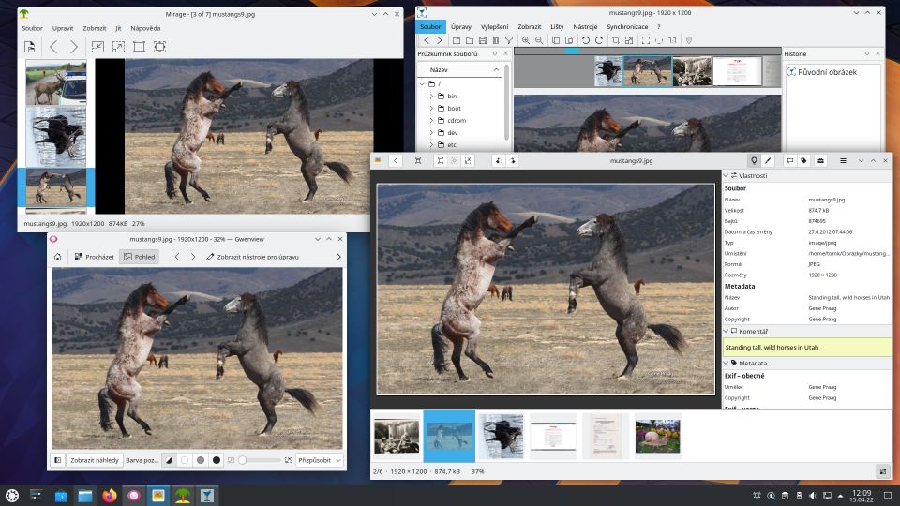Collapse the root / folder in file tree
Viewport: 900px width, 506px height.
point(423,83)
